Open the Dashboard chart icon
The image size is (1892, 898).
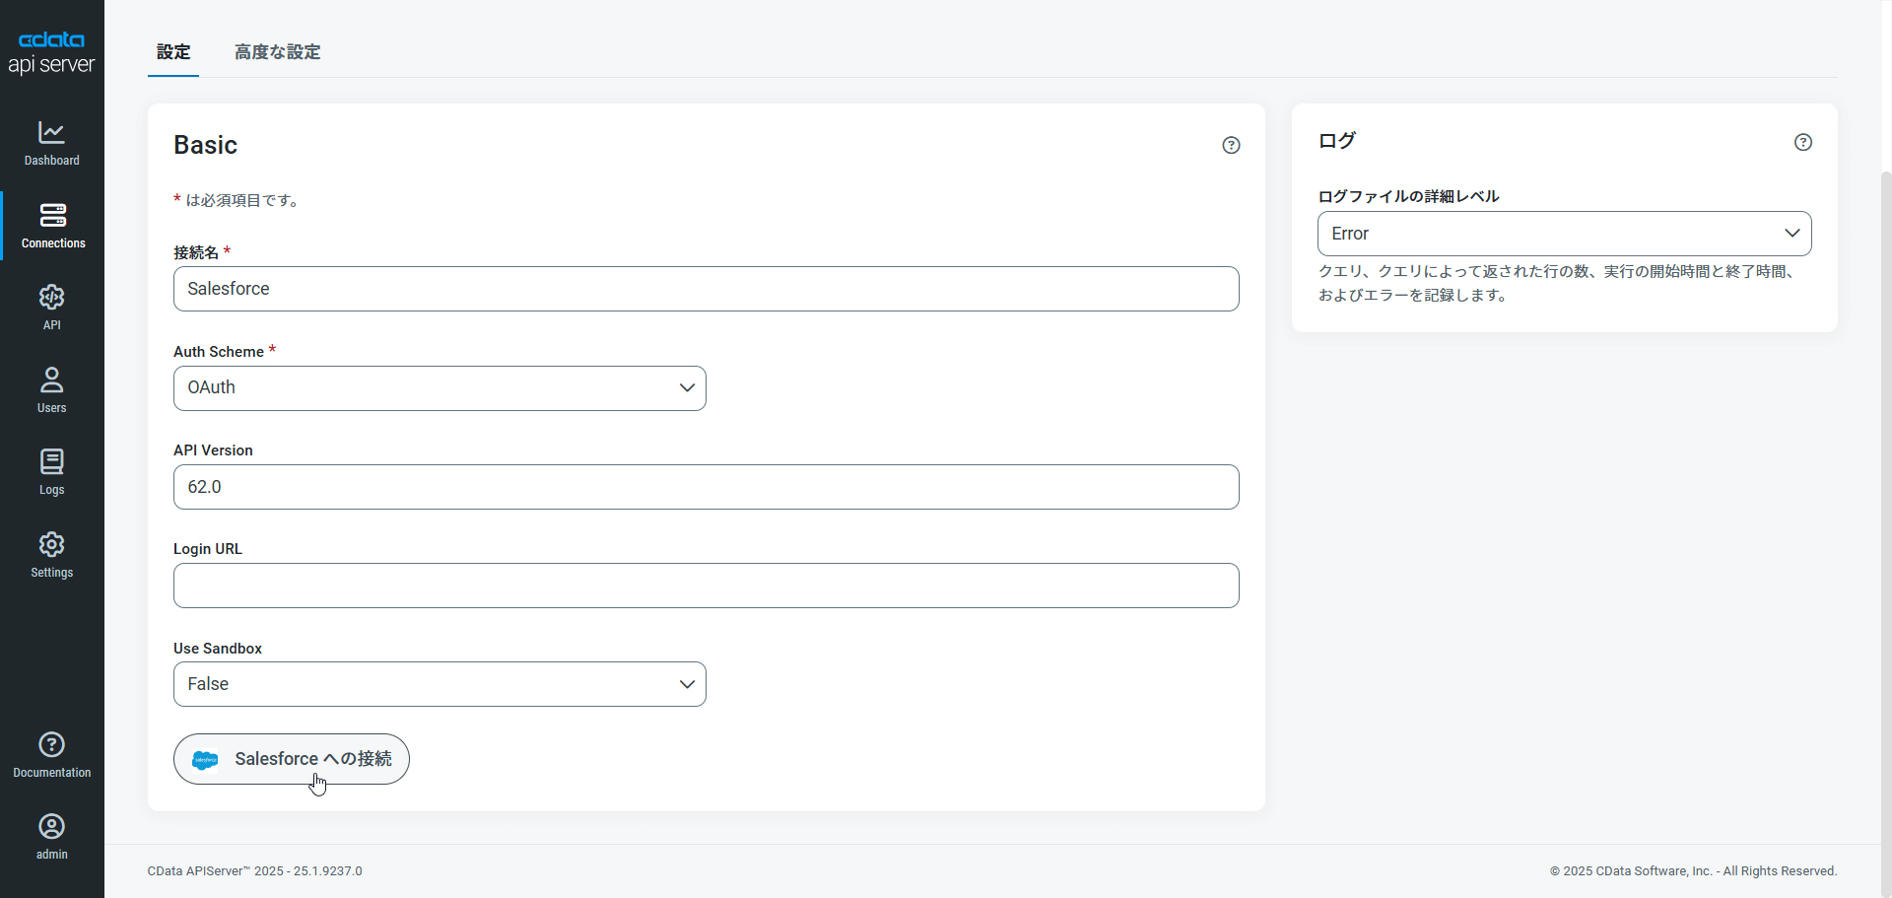(x=52, y=133)
